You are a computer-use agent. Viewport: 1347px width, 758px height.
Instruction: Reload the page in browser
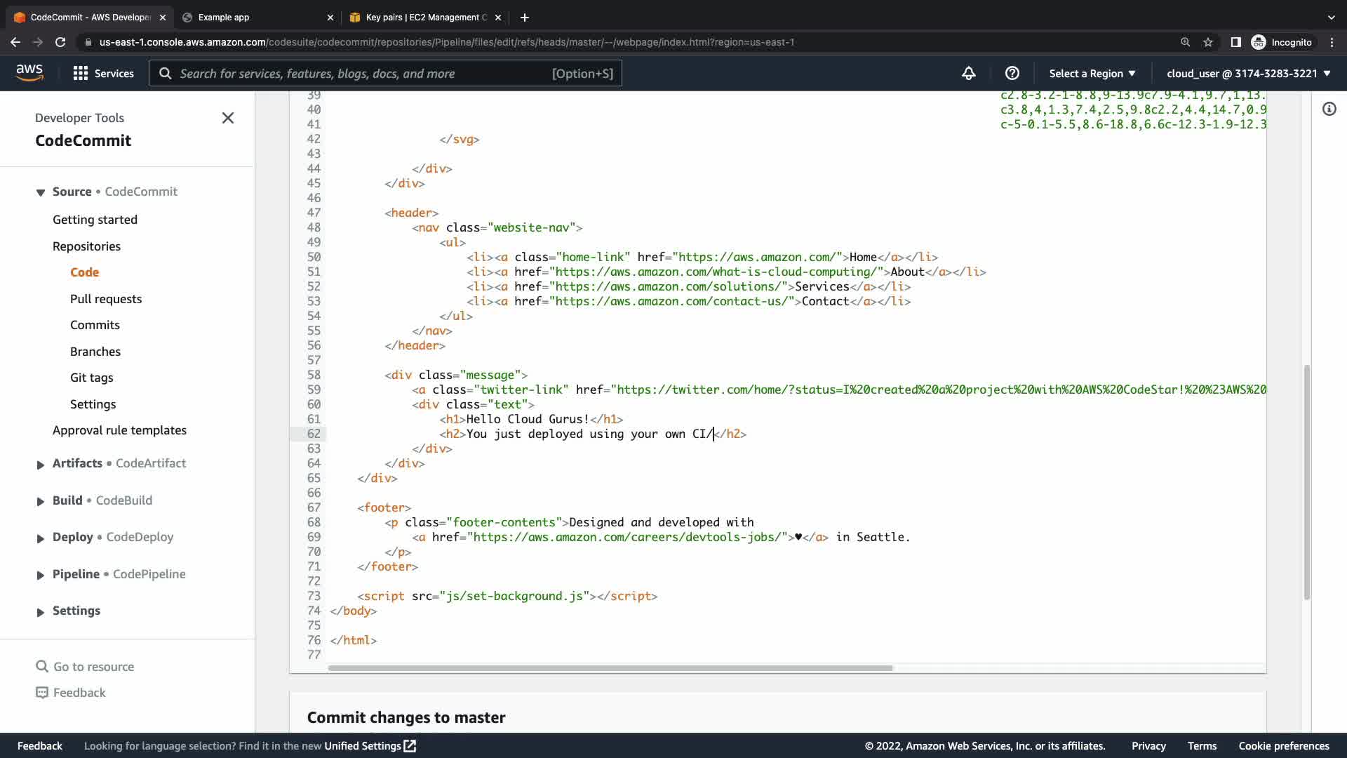(60, 42)
